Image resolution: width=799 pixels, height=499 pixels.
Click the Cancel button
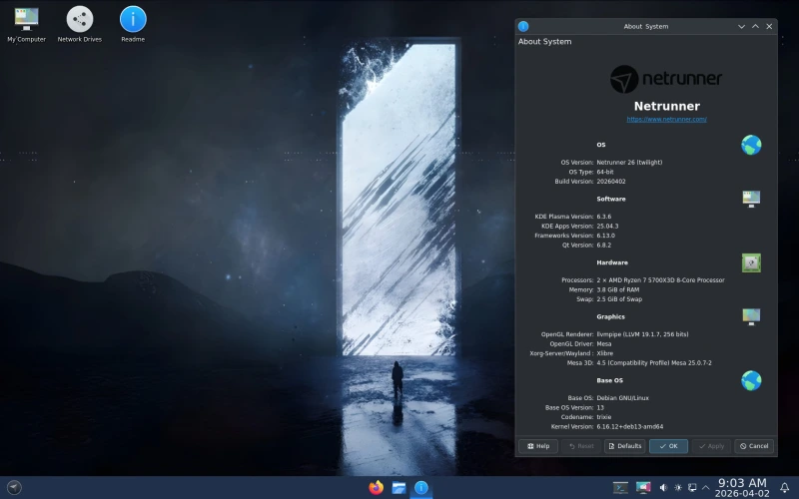754,446
